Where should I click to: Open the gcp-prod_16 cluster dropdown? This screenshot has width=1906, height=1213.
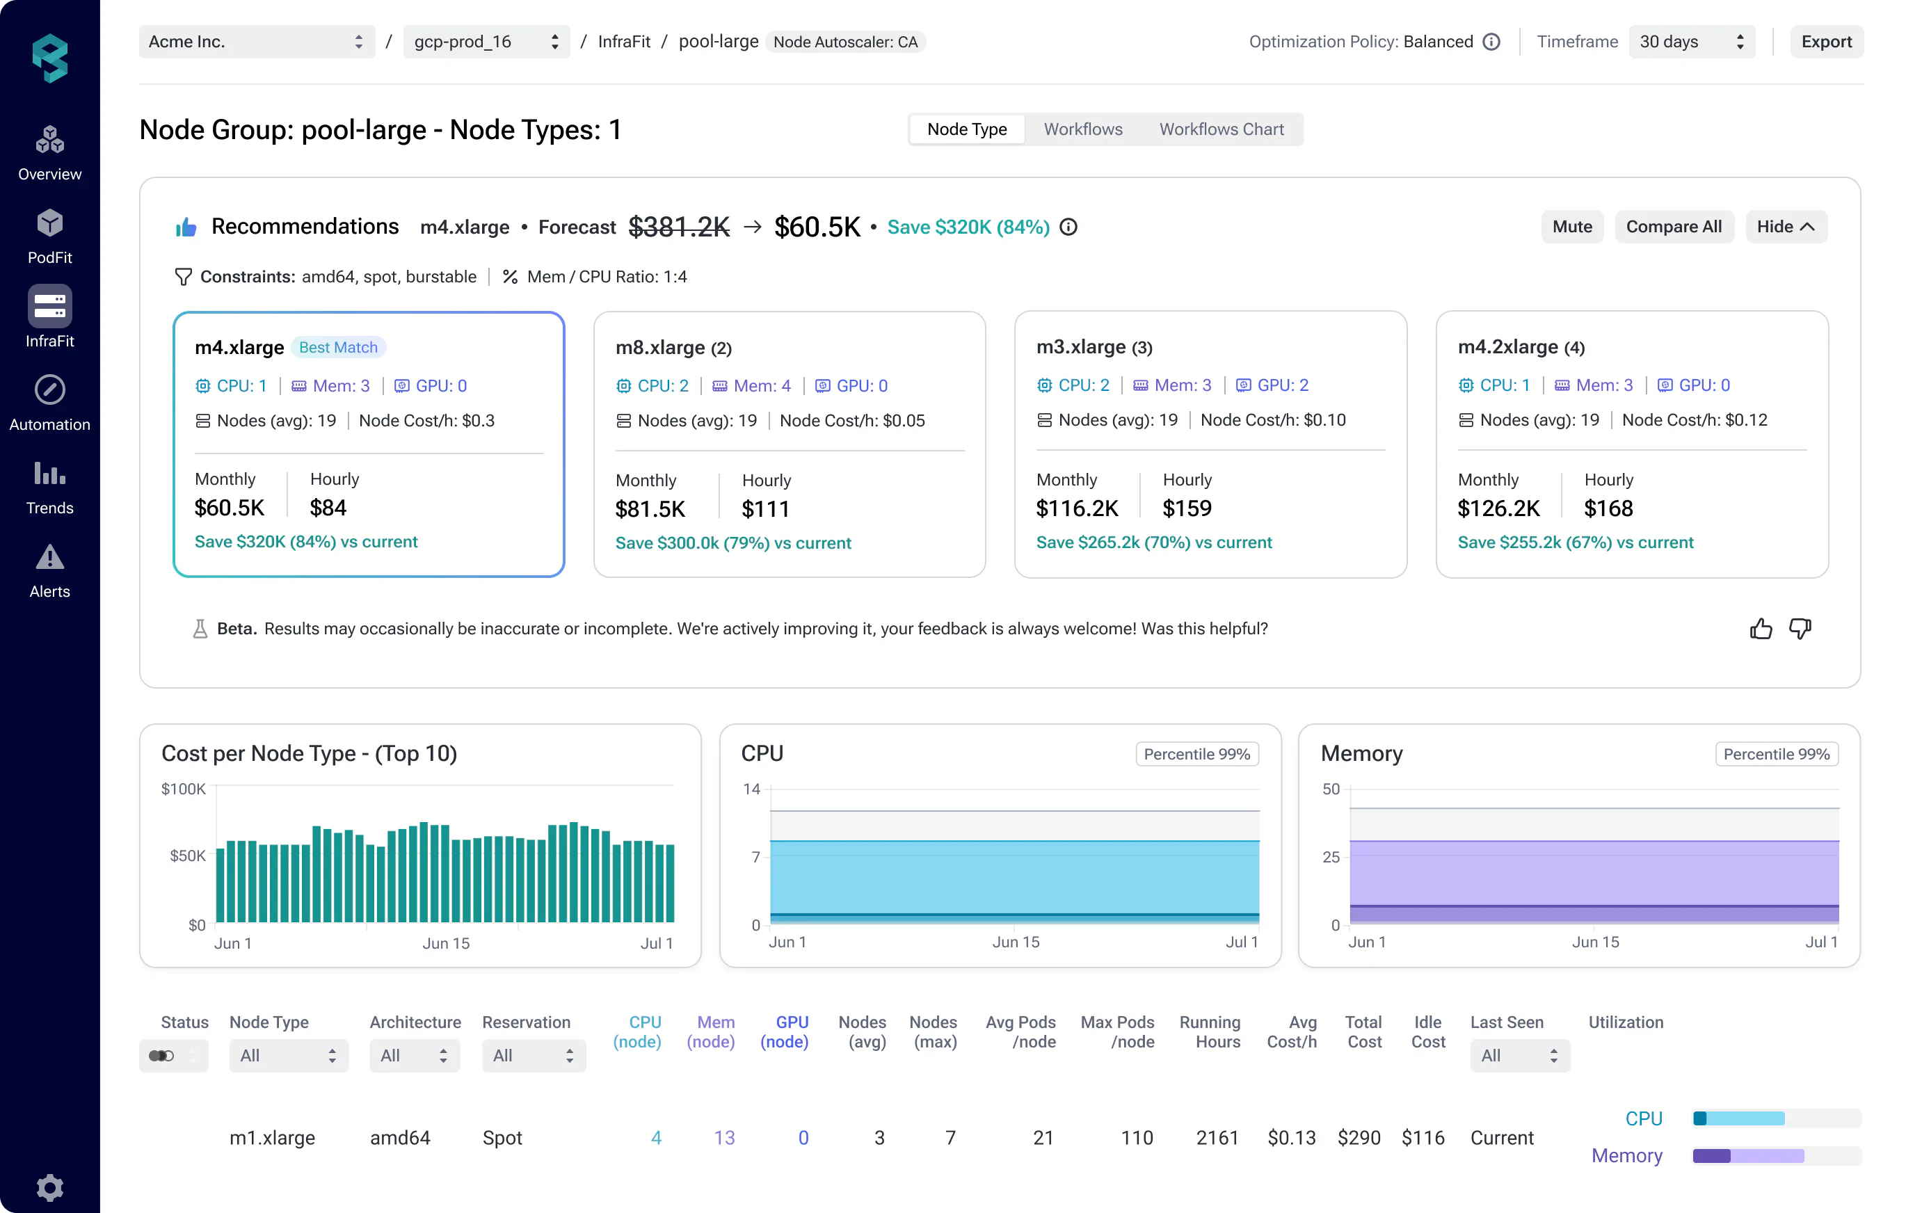coord(486,42)
